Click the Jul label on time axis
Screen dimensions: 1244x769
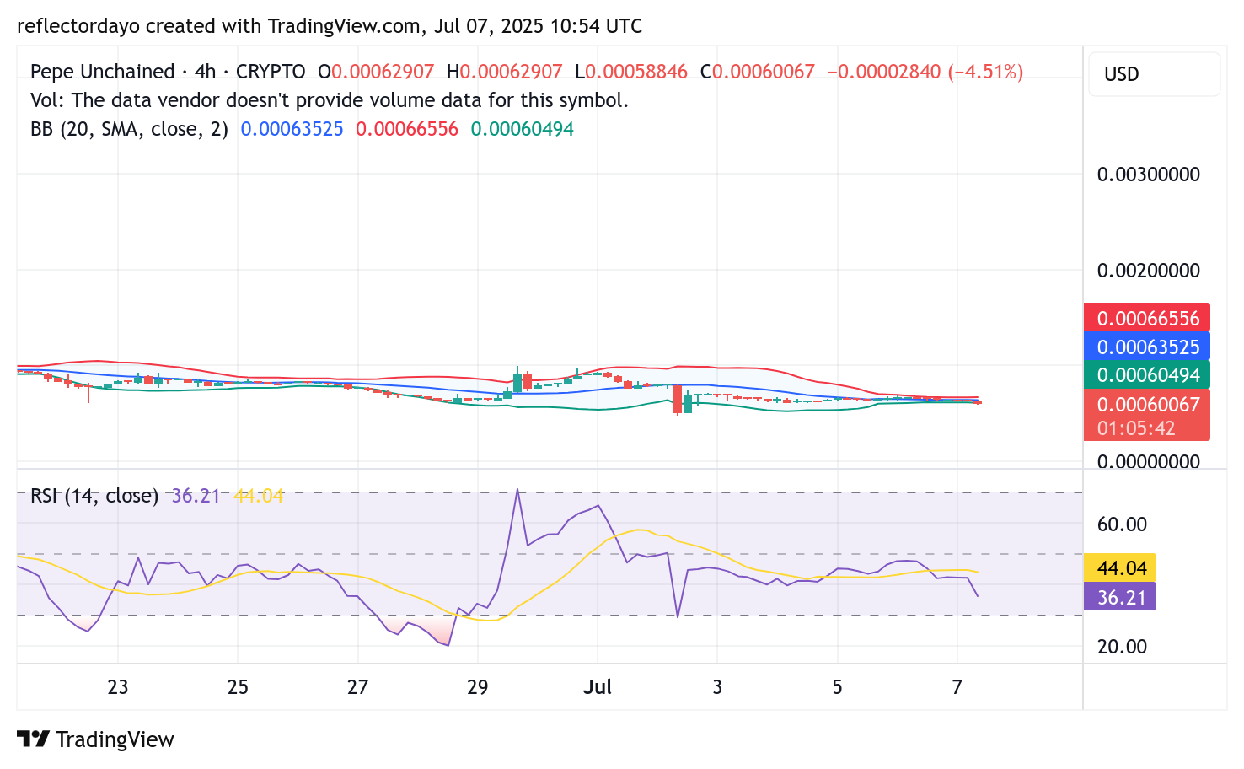click(598, 687)
